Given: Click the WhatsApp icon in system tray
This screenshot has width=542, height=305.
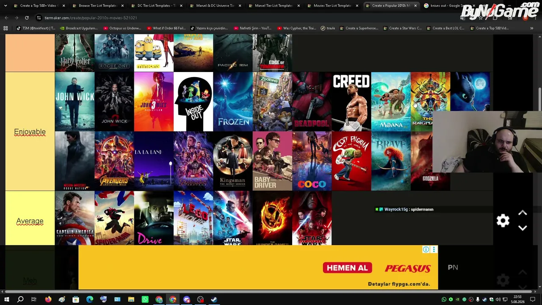Looking at the screenshot, I should (x=444, y=299).
